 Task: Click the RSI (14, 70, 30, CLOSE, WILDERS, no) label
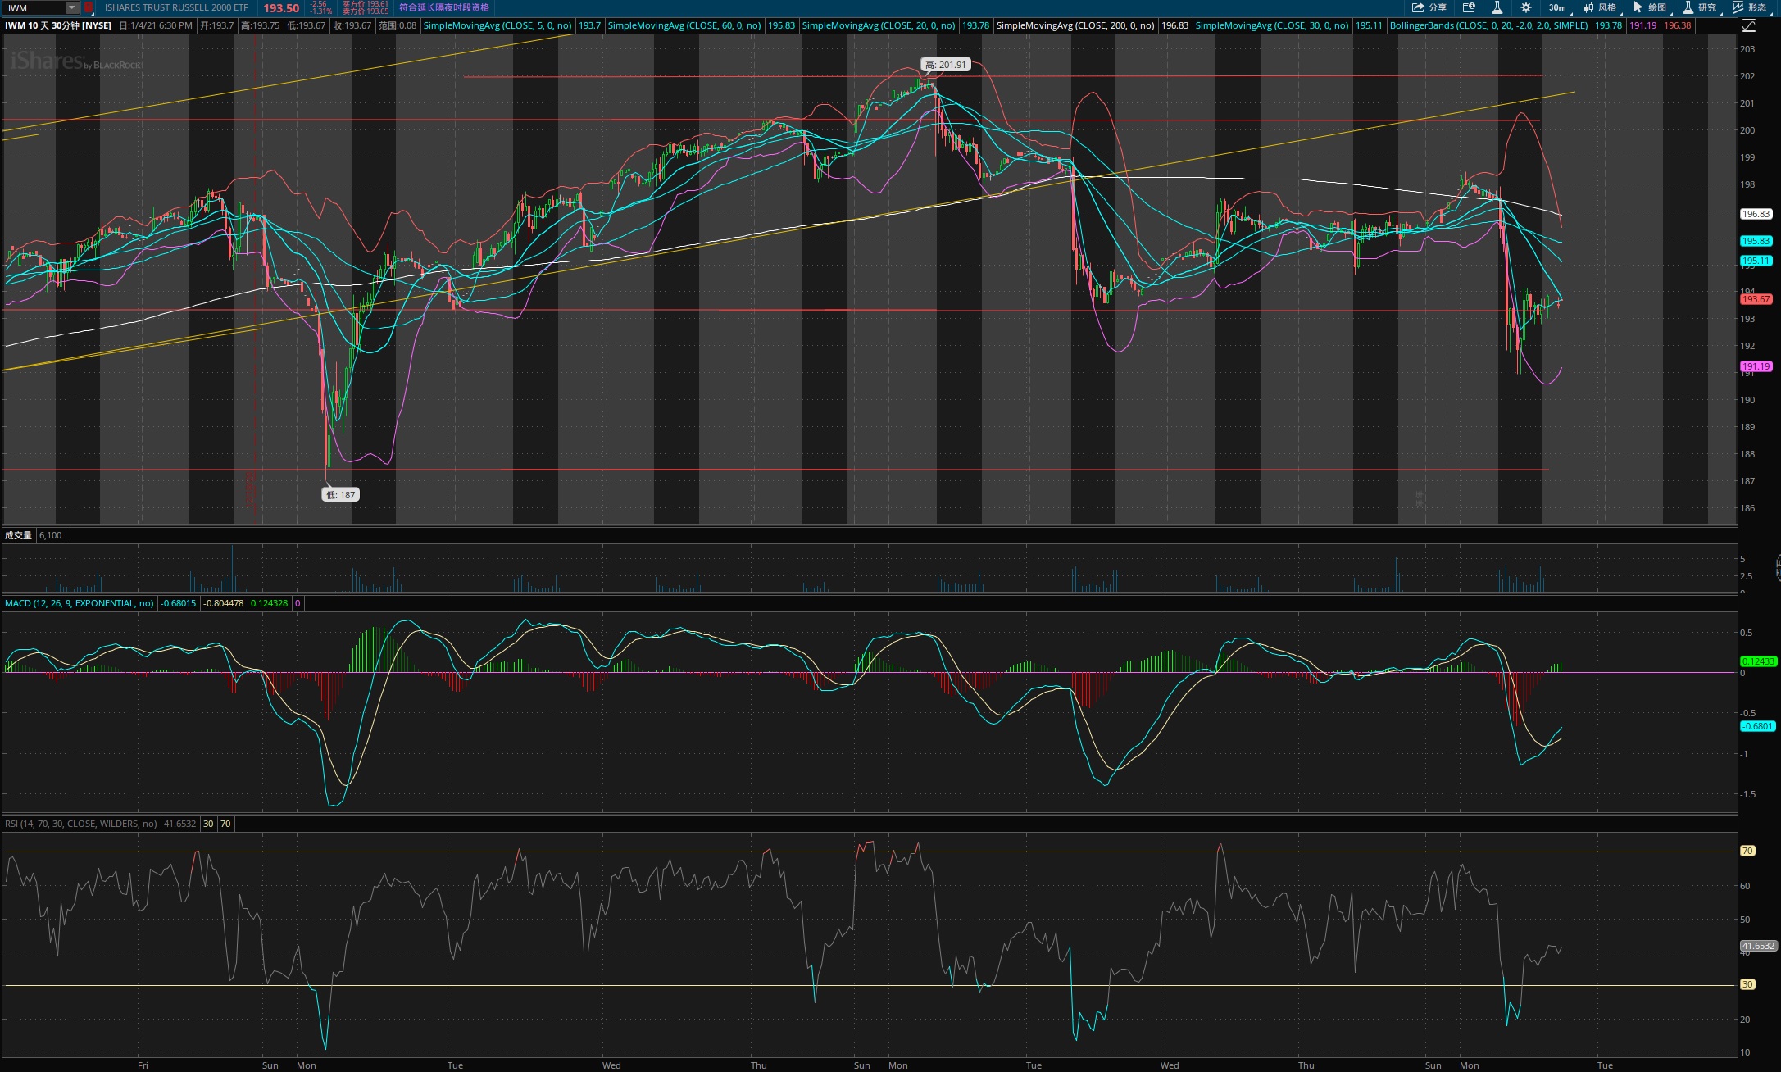click(81, 824)
